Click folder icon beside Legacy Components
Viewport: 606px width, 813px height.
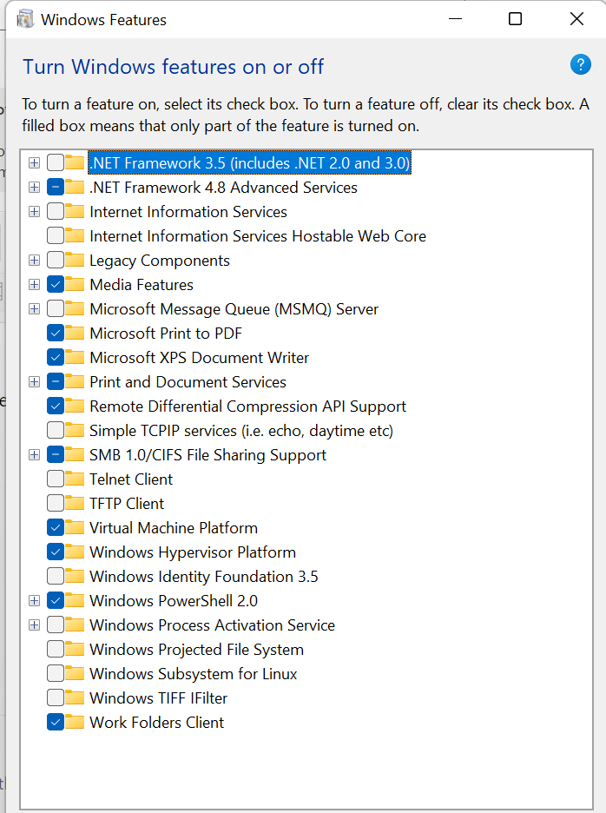tap(75, 261)
